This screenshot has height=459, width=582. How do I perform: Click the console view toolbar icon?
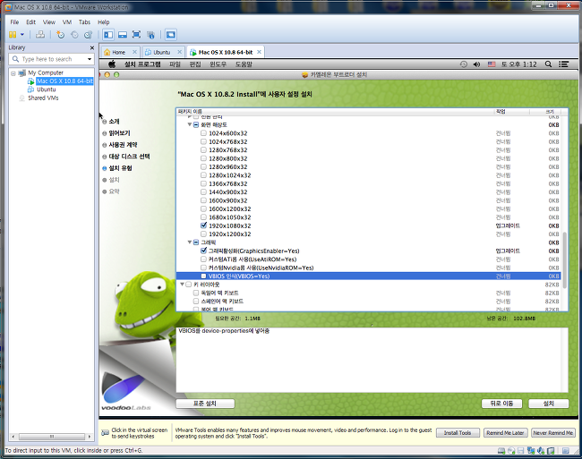pos(171,35)
